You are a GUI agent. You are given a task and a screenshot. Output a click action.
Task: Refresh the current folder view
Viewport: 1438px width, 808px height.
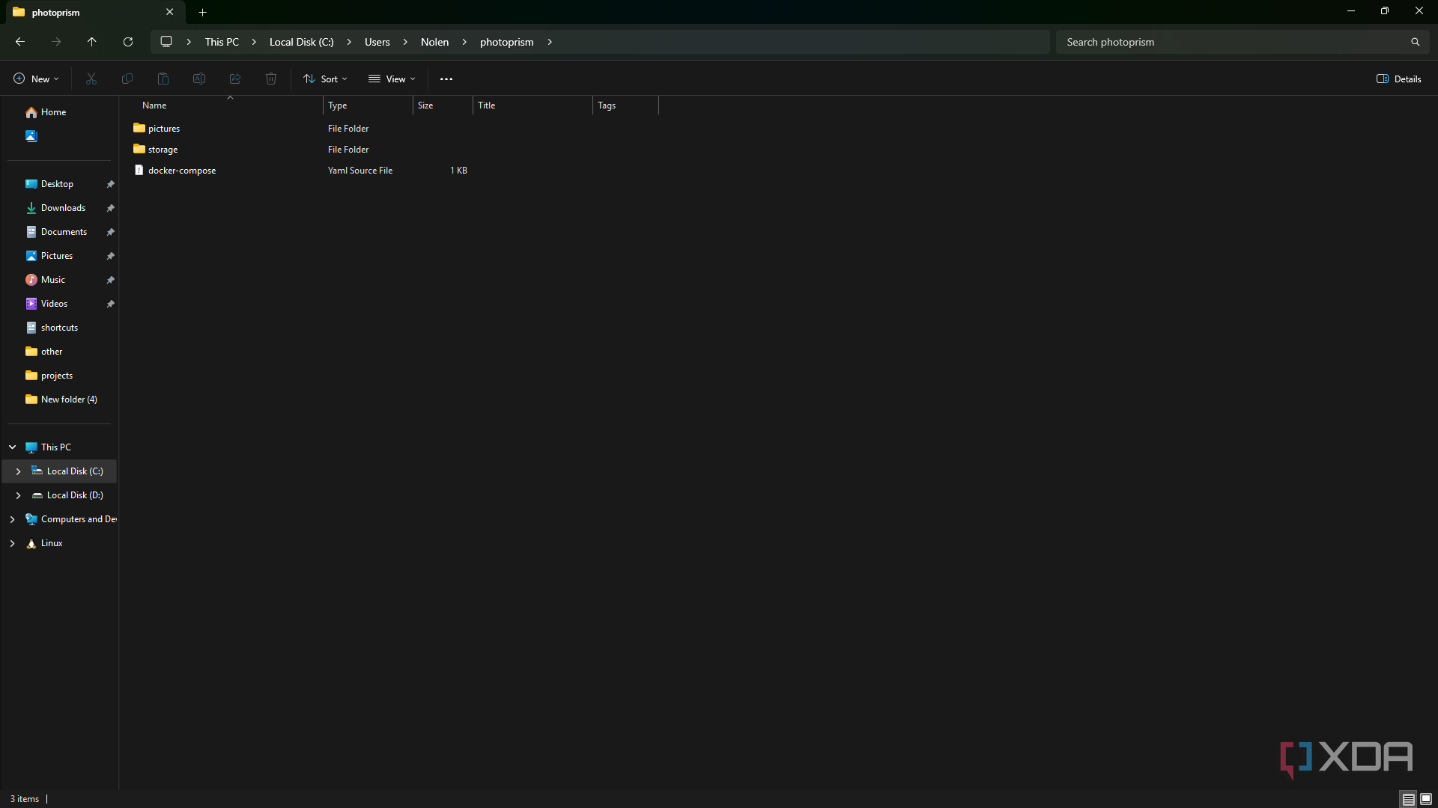128,42
